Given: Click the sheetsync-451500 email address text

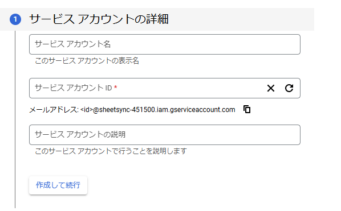Looking at the screenshot, I should pos(157,110).
